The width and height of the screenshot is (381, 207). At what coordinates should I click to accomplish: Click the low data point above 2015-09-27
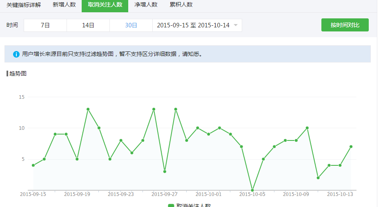pyautogui.click(x=165, y=171)
